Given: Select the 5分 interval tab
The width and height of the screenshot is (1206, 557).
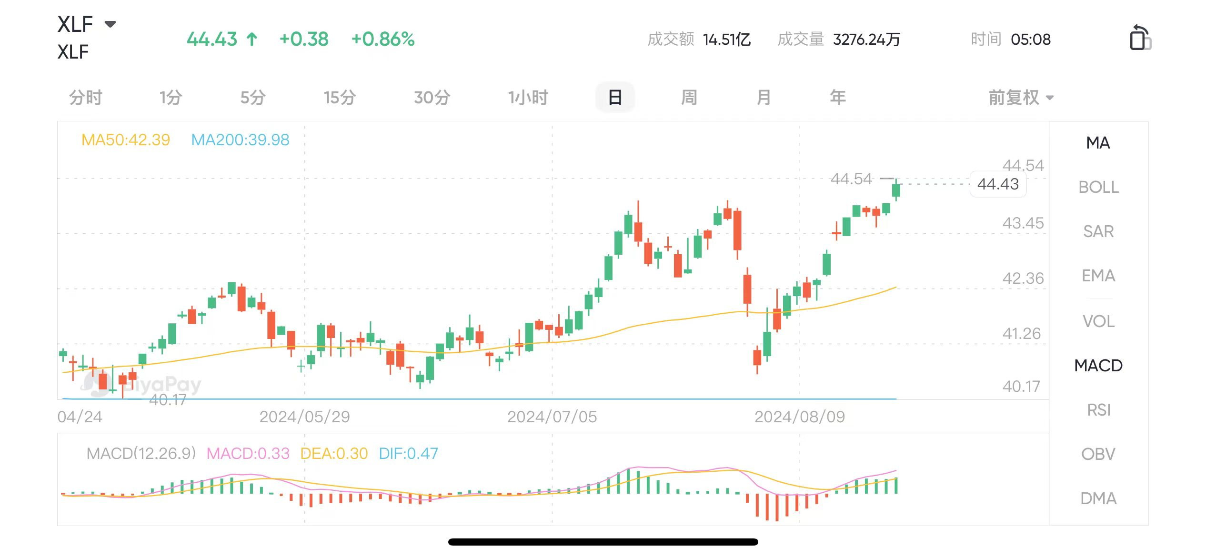Looking at the screenshot, I should pos(253,98).
